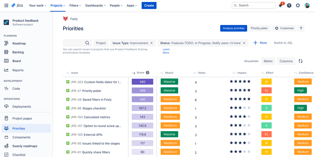Click the High confidence tag for JPR-86
This screenshot has width=315, height=157.
point(300,108)
